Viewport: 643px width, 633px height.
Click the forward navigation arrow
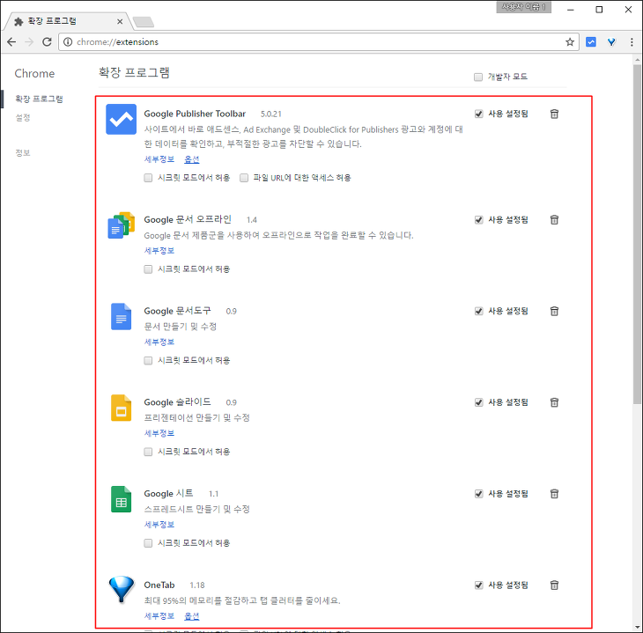tap(29, 41)
